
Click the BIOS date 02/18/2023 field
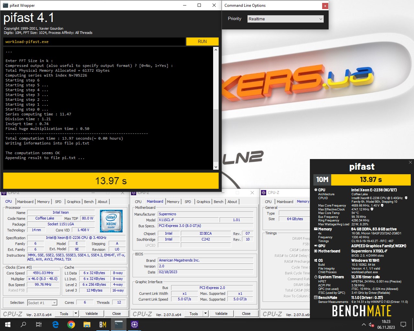coord(205,272)
